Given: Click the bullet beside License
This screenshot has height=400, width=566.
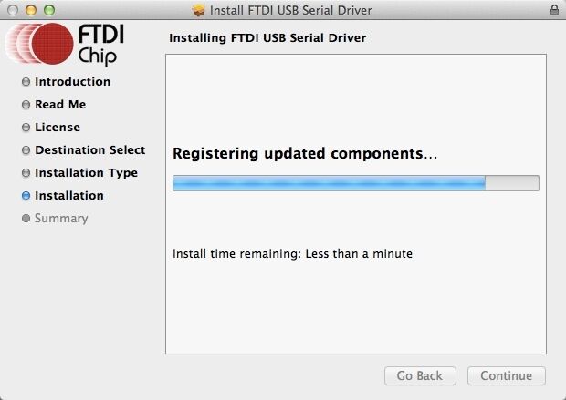Looking at the screenshot, I should click(26, 128).
